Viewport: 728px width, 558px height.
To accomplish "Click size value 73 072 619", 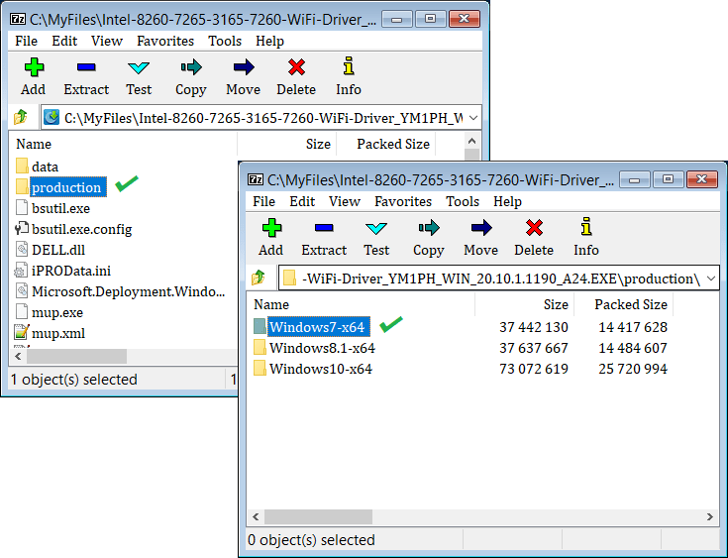I will click(x=534, y=369).
